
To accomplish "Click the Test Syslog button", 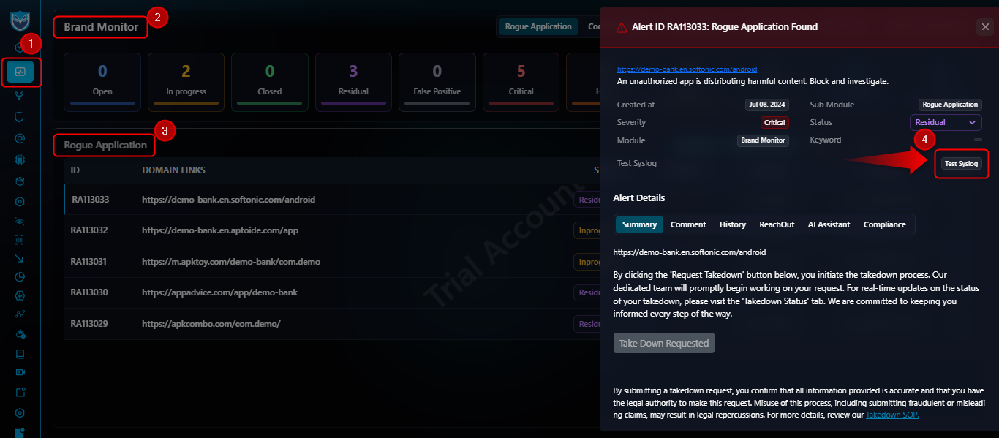I will click(x=961, y=164).
